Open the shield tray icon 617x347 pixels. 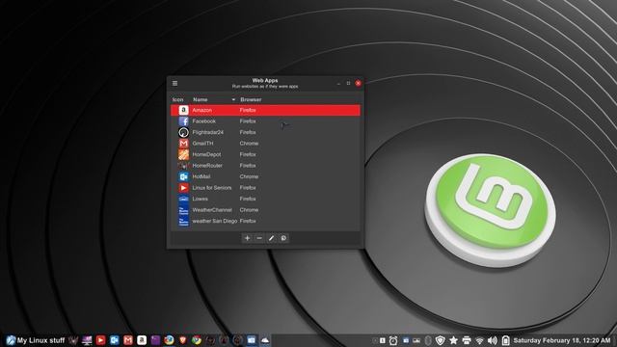click(441, 340)
